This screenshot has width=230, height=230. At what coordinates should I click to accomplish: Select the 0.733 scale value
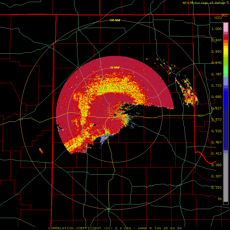click(x=216, y=85)
